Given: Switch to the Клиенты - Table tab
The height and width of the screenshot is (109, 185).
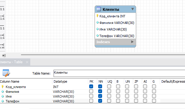Looking at the screenshot, I should (x=11, y=62).
